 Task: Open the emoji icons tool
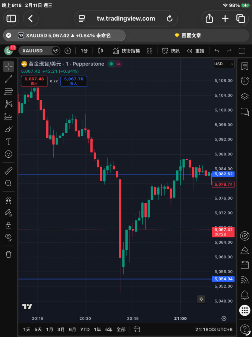click(9, 154)
